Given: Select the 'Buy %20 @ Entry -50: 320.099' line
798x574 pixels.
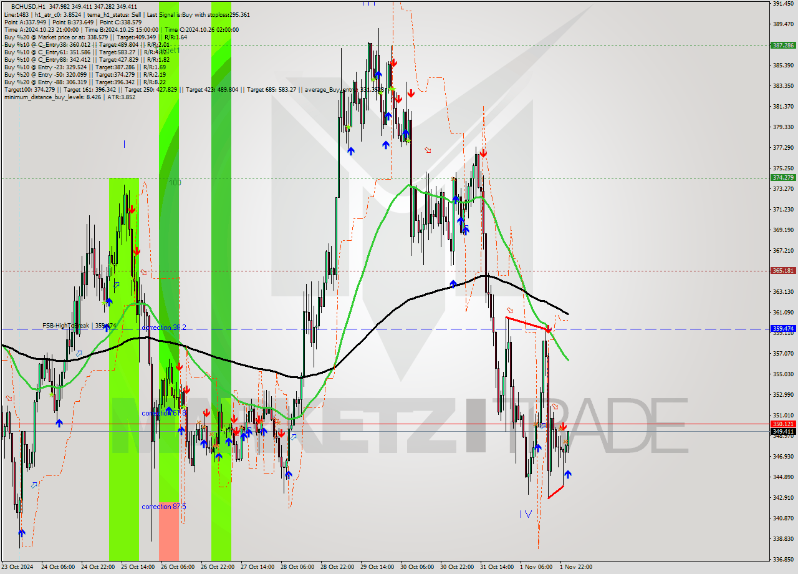Looking at the screenshot, I should [x=85, y=74].
